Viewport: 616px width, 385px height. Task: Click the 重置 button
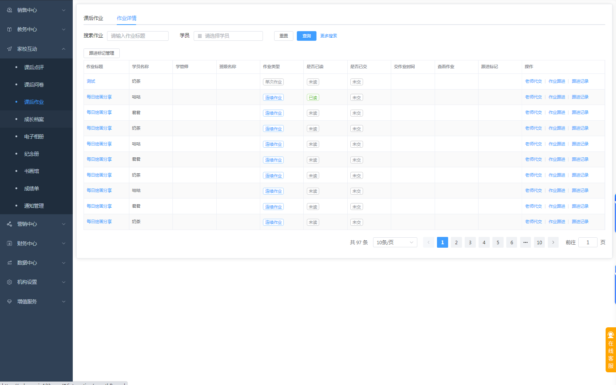pyautogui.click(x=284, y=36)
